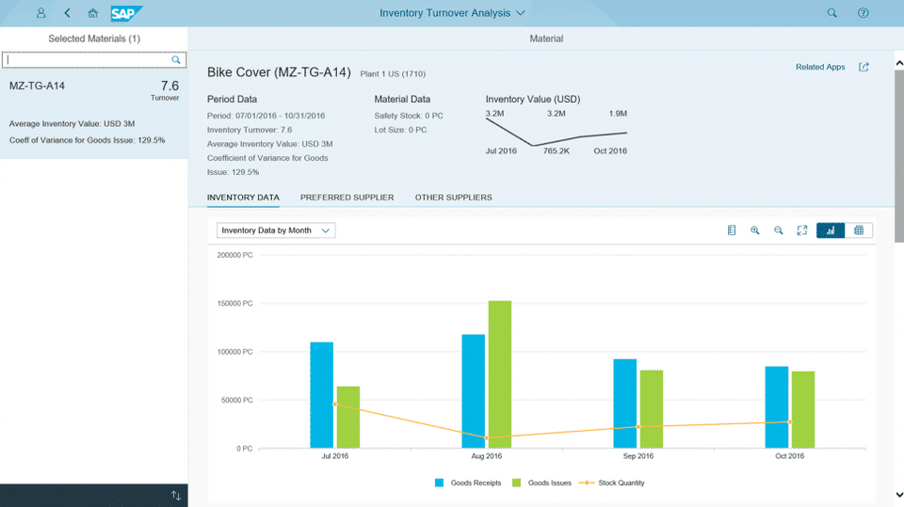Enter full screen chart mode

[802, 230]
